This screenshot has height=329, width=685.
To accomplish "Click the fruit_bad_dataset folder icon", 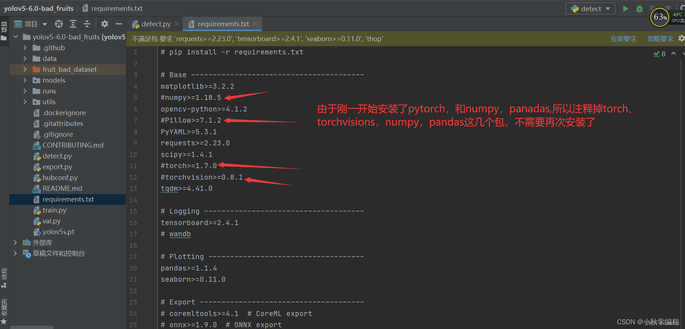I will [x=36, y=69].
